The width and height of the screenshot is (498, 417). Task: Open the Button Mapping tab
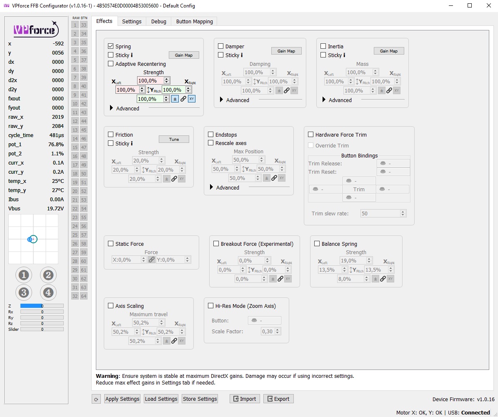pyautogui.click(x=194, y=21)
